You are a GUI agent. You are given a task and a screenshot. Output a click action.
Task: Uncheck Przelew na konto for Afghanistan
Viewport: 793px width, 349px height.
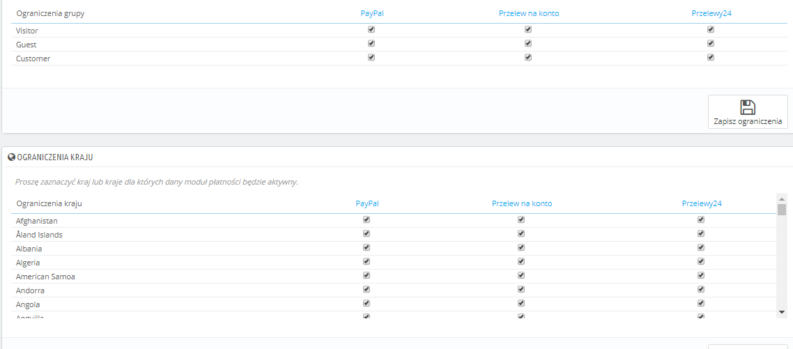coord(521,219)
